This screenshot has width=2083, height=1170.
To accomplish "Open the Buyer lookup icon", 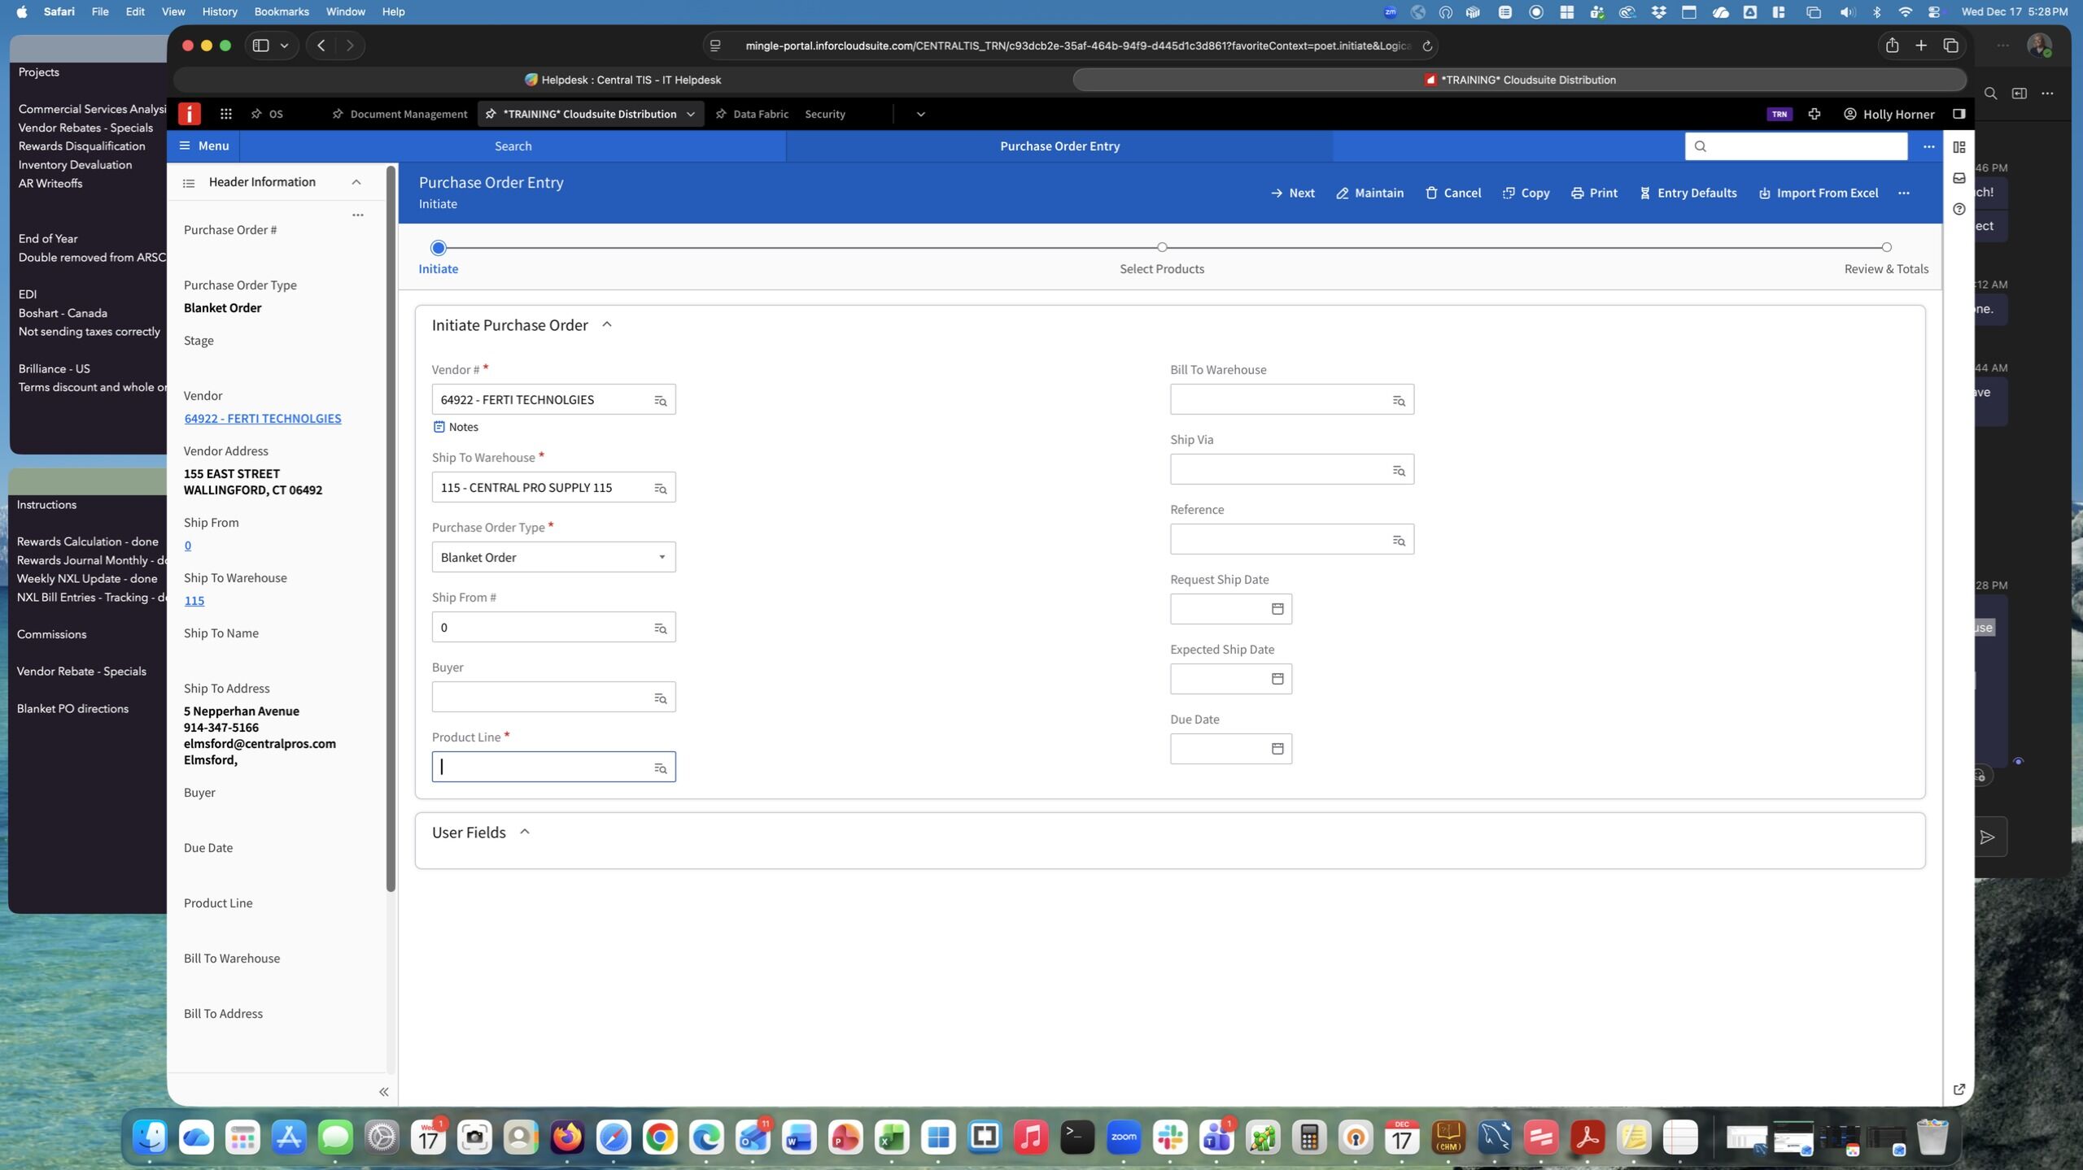I will tap(660, 698).
